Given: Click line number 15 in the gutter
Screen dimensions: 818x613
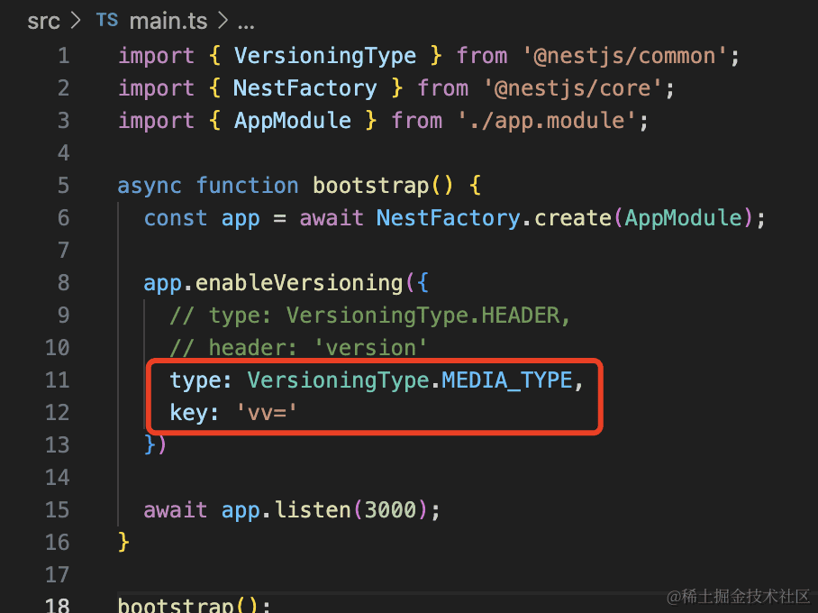Looking at the screenshot, I should click(x=57, y=510).
